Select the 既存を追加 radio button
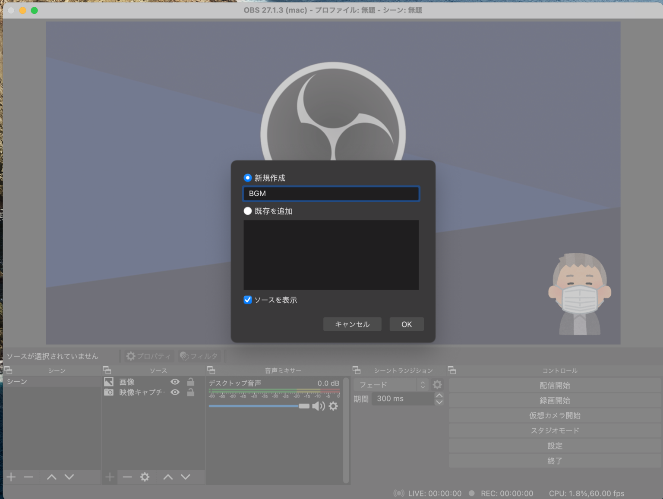The image size is (663, 499). click(248, 211)
